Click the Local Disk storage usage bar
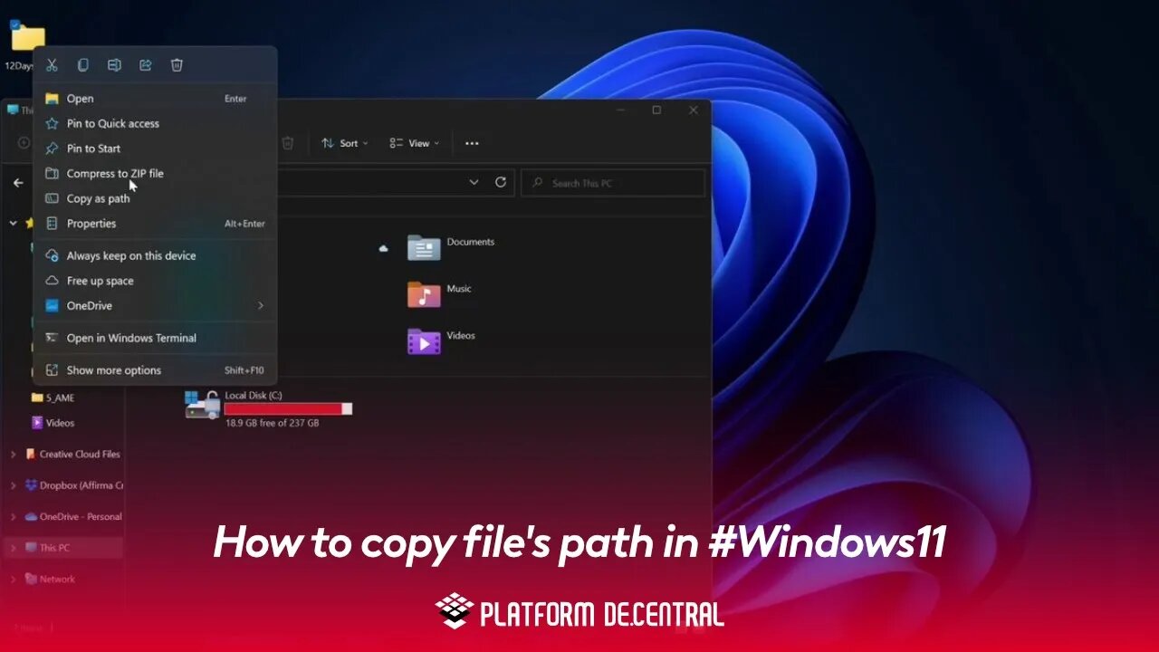The image size is (1159, 652). [288, 409]
